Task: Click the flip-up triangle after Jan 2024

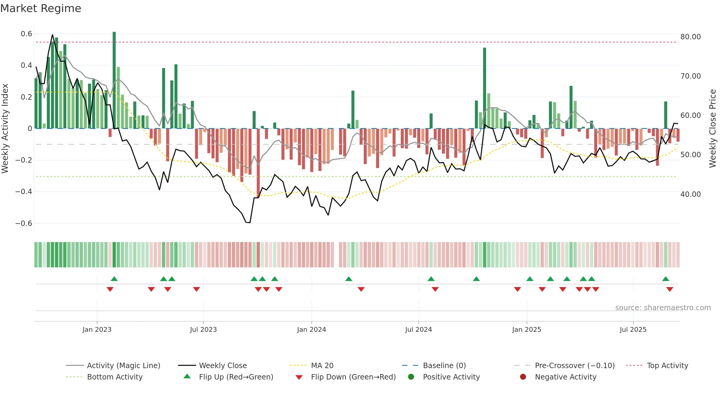Action: pyautogui.click(x=349, y=279)
